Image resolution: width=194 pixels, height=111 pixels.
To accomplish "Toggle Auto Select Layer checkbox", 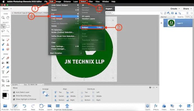I will [x=14, y=92].
